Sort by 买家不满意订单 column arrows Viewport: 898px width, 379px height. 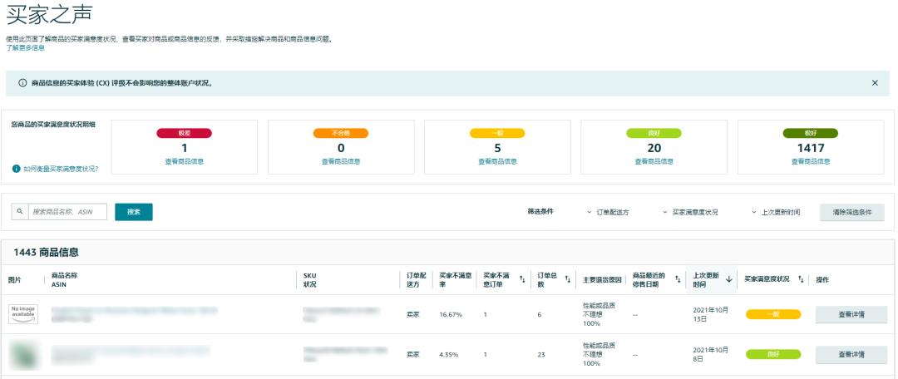[x=521, y=279]
